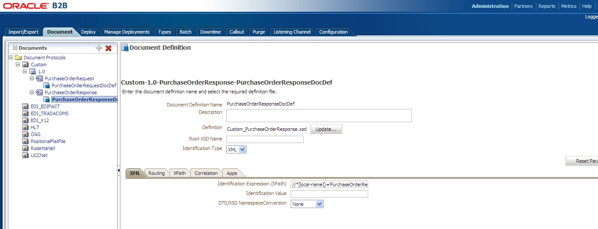Open the Purge tab

click(259, 32)
